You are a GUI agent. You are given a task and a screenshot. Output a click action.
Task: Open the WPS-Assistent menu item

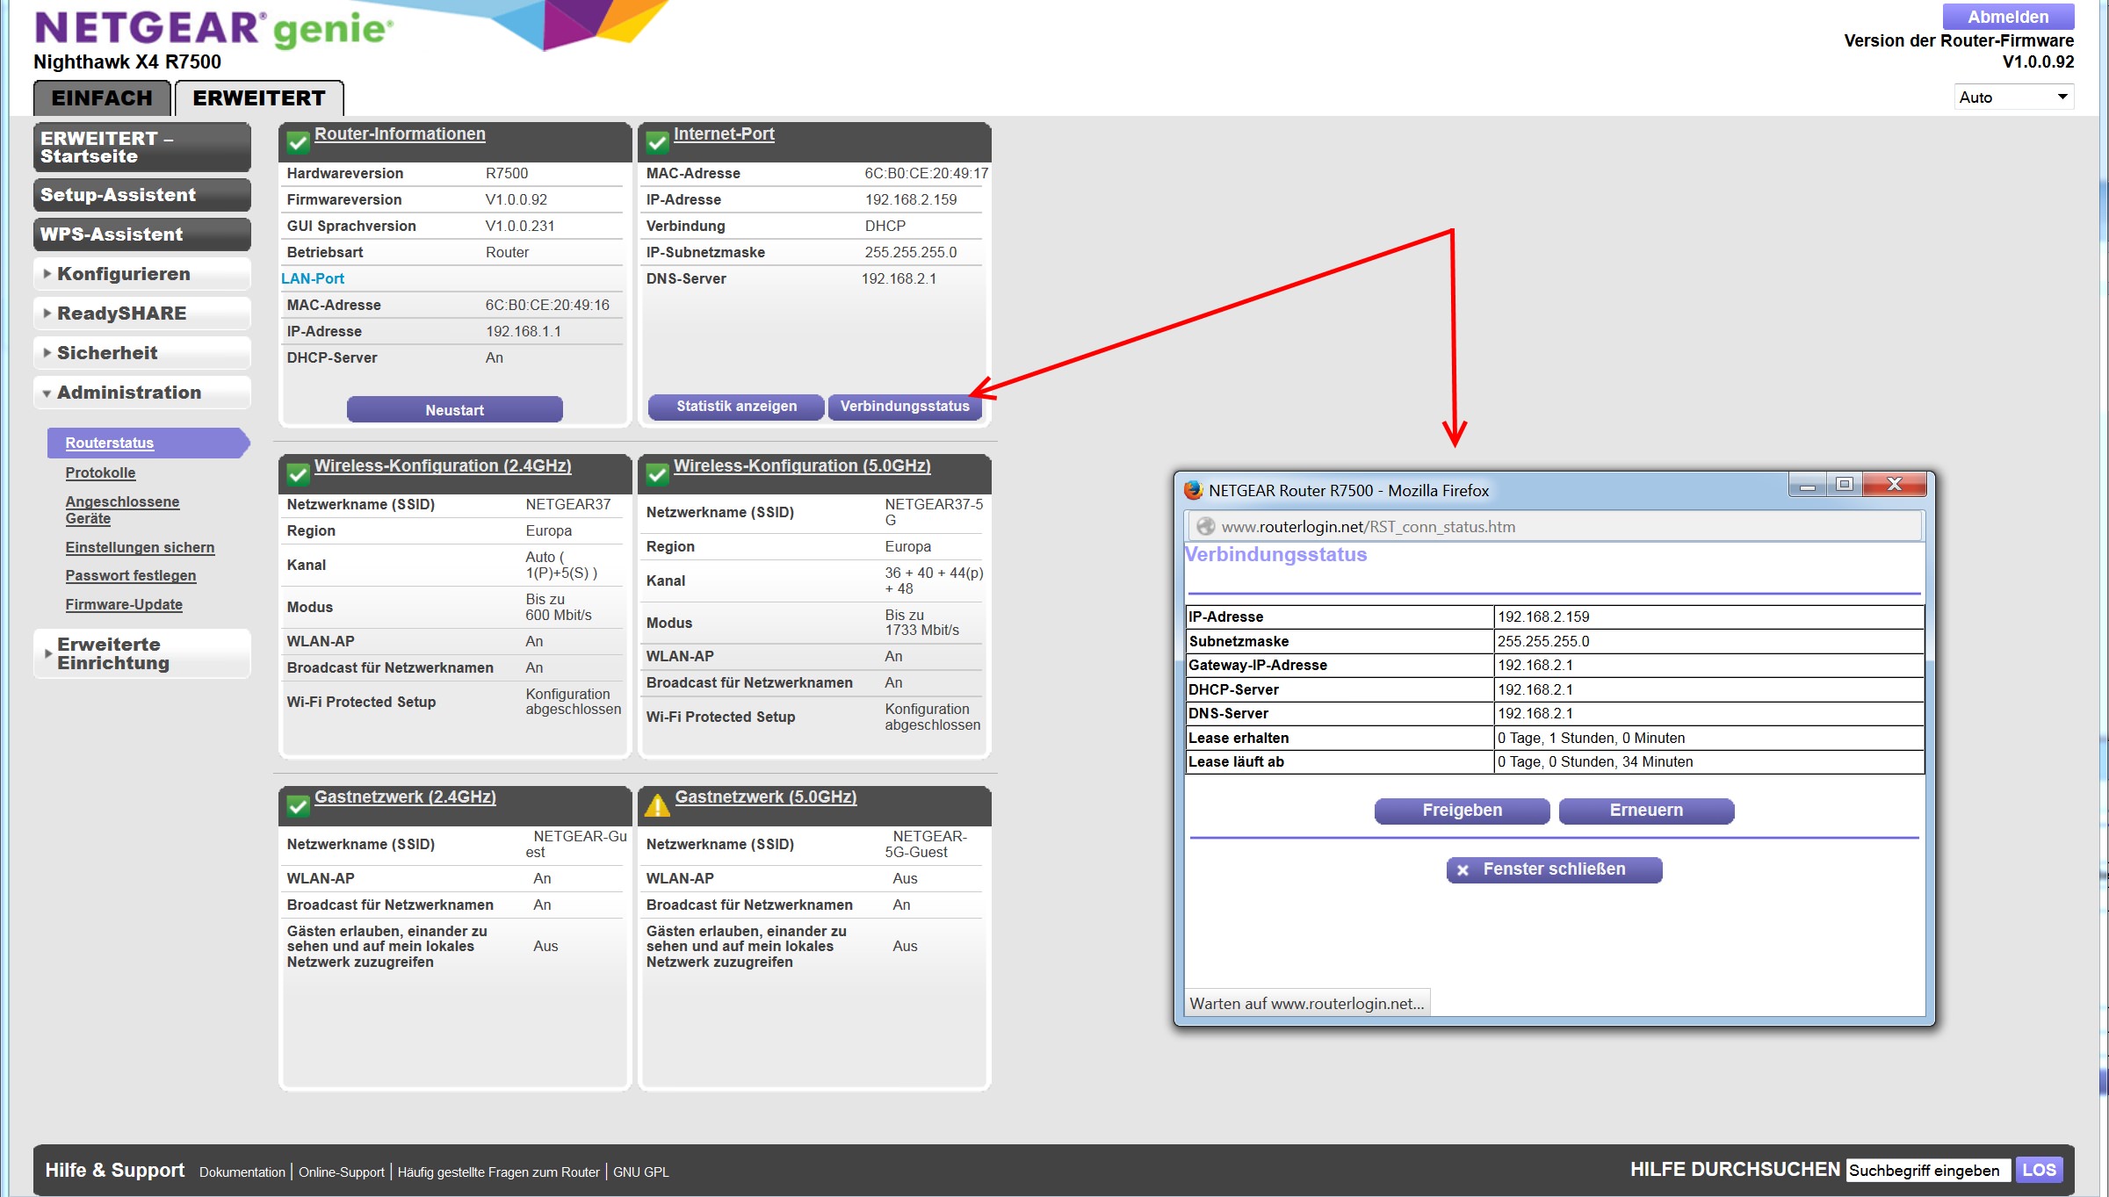coord(142,234)
